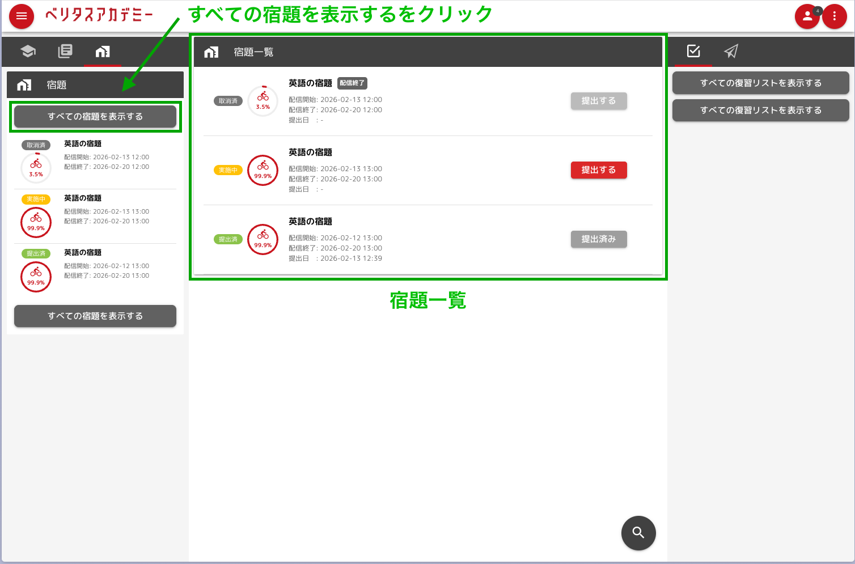Click the house icon in the 宿題一覧 header
The height and width of the screenshot is (564, 855).
[211, 52]
